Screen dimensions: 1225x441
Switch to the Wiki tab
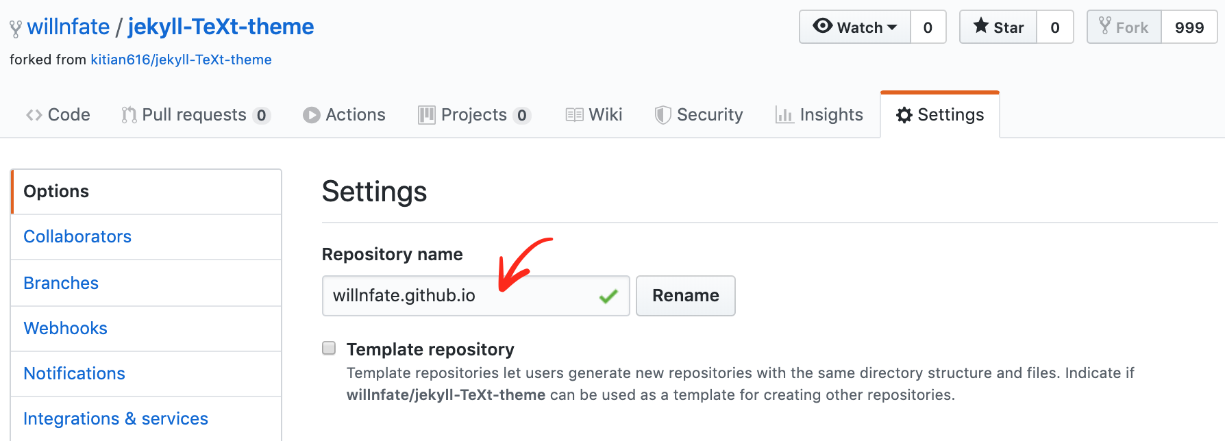(x=594, y=115)
